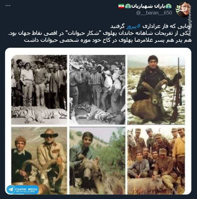The image size is (197, 199).
Task: Open the باران شهبازیان display name
Action: click(148, 6)
